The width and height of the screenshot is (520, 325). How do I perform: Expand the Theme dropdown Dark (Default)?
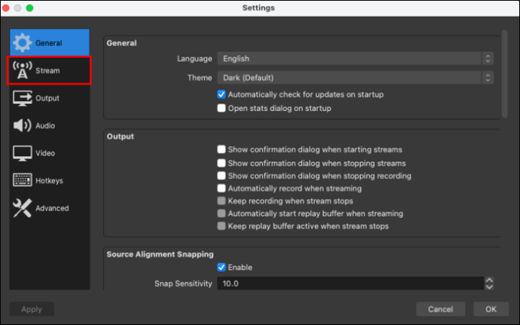pos(355,78)
